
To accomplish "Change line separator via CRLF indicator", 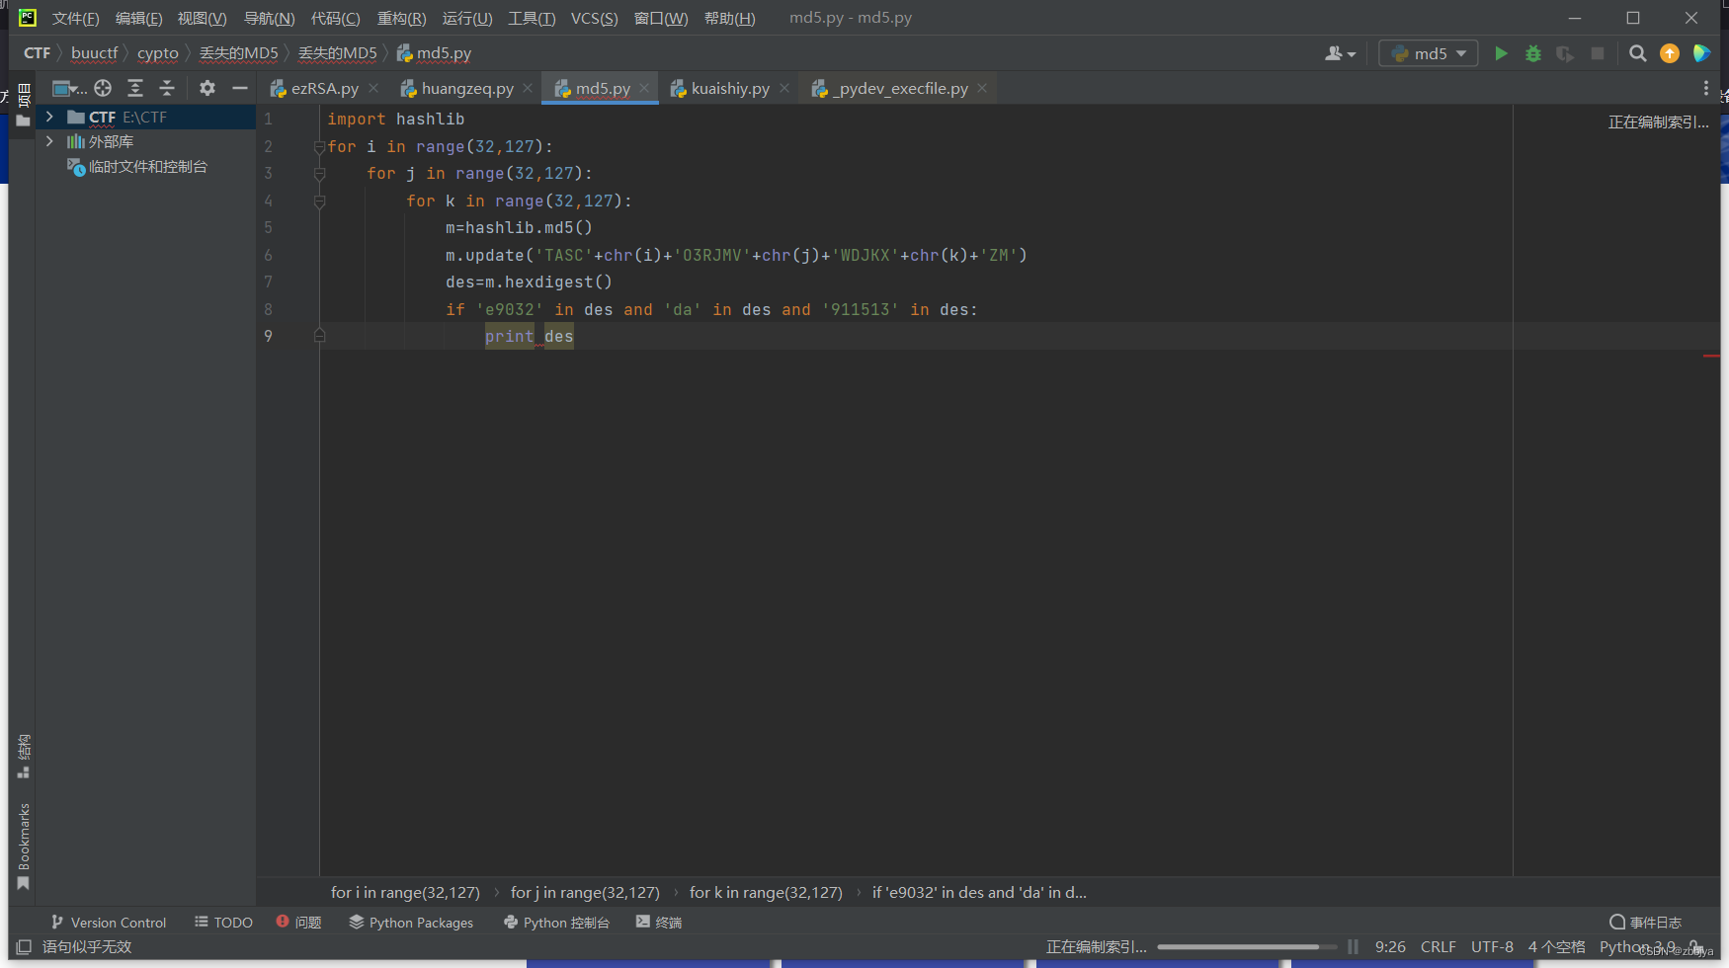I will point(1439,947).
